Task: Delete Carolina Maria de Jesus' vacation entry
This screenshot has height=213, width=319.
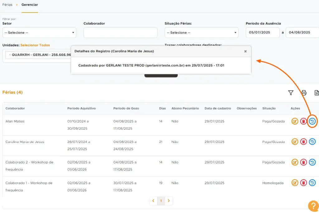Action: coord(303,142)
